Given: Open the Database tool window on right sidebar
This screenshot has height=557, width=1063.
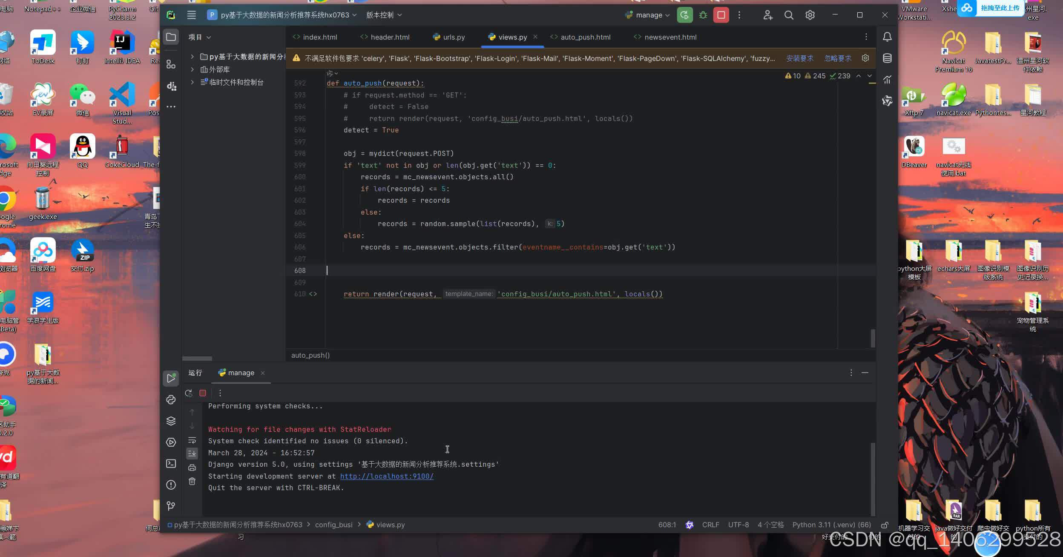Looking at the screenshot, I should [888, 58].
